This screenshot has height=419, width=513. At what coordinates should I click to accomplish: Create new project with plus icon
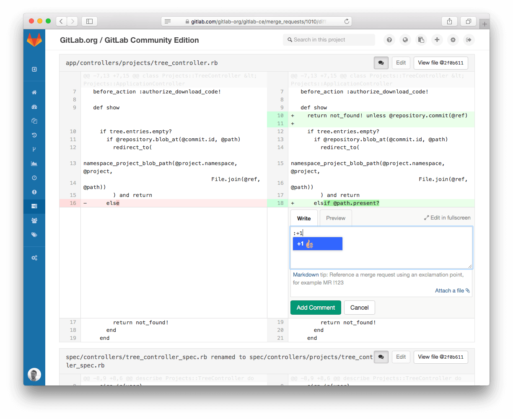(437, 40)
